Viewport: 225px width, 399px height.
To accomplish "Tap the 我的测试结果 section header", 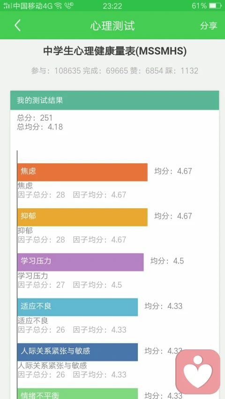I will coord(114,100).
